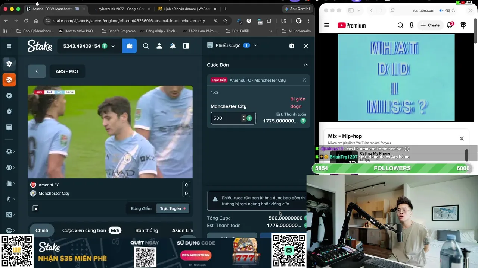478x268 pixels.
Task: Switch to Bảng điểm scoreboard view
Action: point(141,208)
